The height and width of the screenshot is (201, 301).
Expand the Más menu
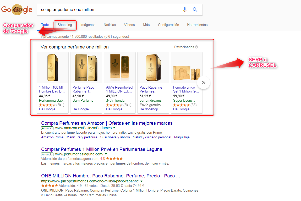pos(146,25)
